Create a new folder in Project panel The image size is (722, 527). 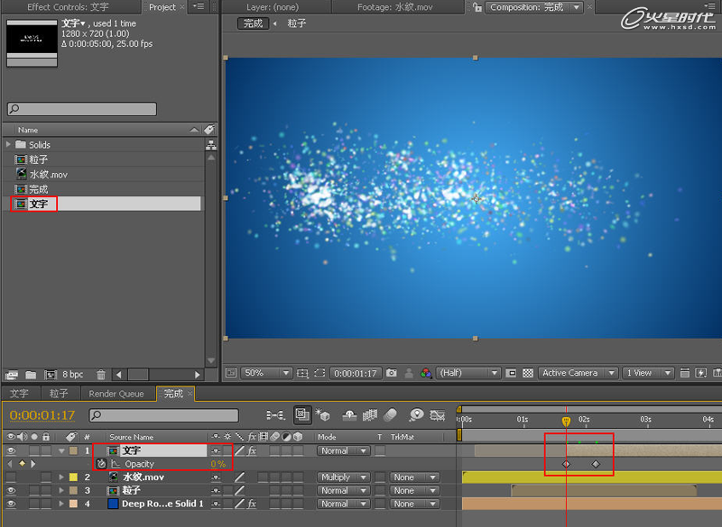31,375
